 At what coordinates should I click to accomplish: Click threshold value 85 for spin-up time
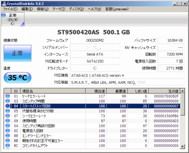click(145, 101)
